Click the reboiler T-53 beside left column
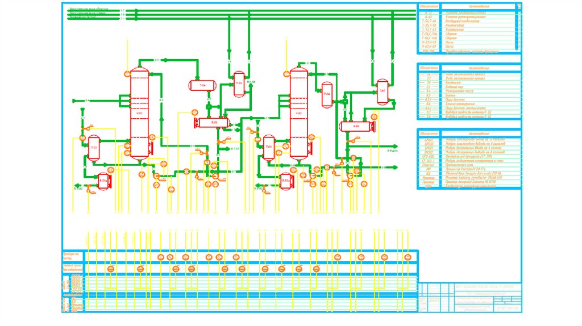Viewport: 582px width, 326px height. [x=94, y=148]
